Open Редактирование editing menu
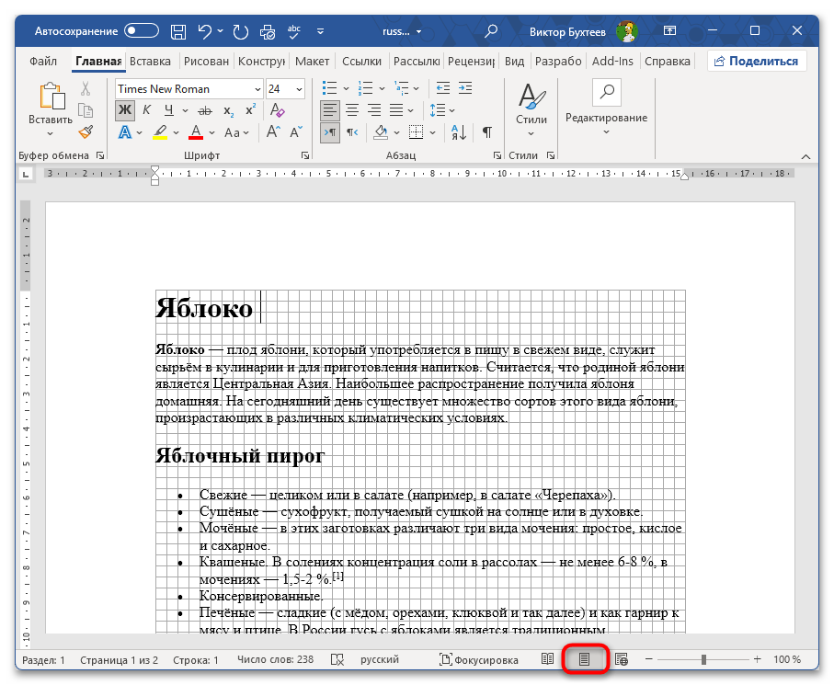 click(606, 108)
